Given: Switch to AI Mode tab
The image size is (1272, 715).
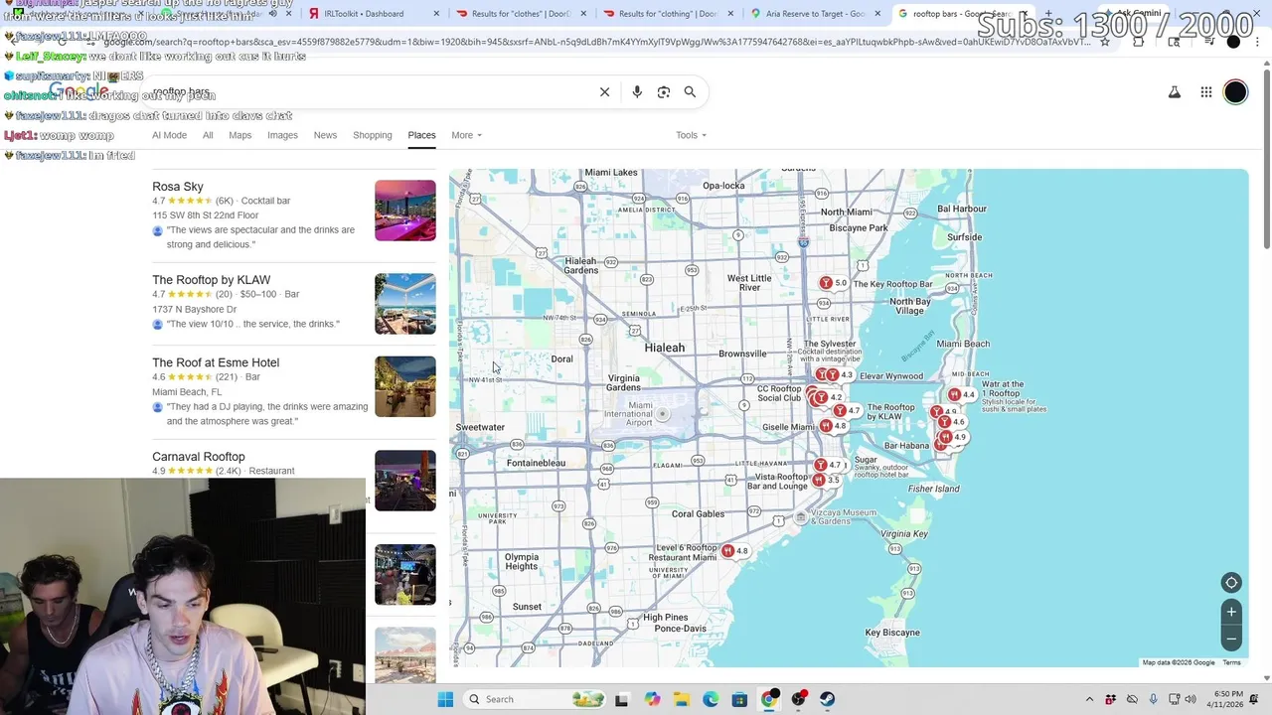Looking at the screenshot, I should 169,135.
